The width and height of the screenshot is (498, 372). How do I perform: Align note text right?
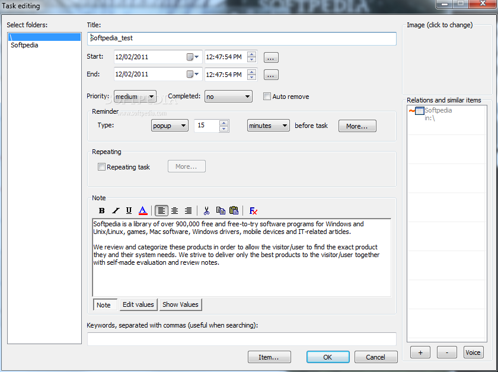(x=189, y=210)
